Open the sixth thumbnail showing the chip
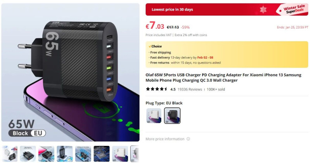The width and height of the screenshot is (310, 163). click(102, 154)
